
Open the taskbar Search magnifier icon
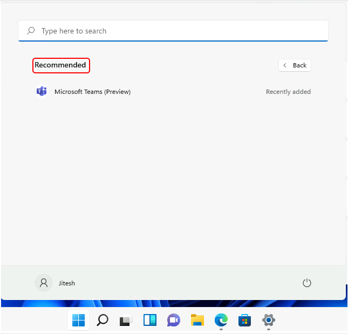tap(103, 320)
